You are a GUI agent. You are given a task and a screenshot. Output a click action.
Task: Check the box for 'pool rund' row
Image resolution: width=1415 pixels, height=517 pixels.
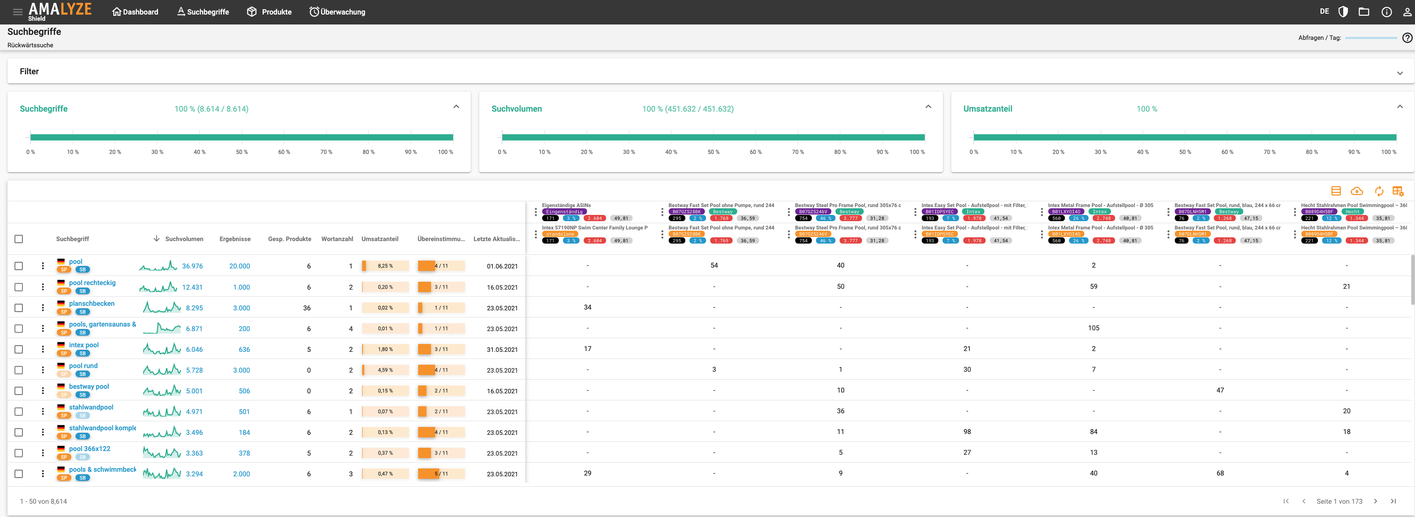19,370
